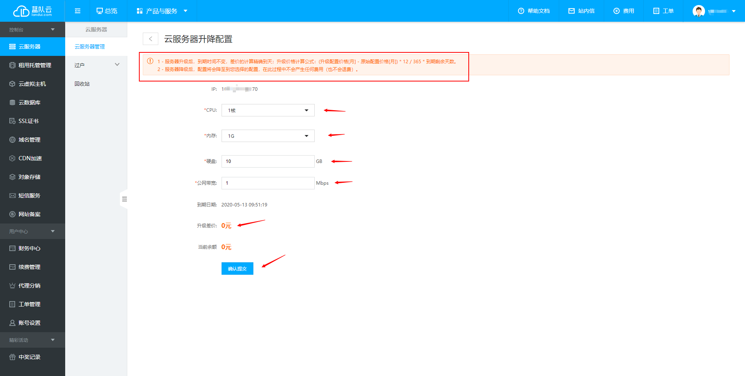This screenshot has width=745, height=376.
Task: Click the 确认提交 submit button
Action: 237,268
